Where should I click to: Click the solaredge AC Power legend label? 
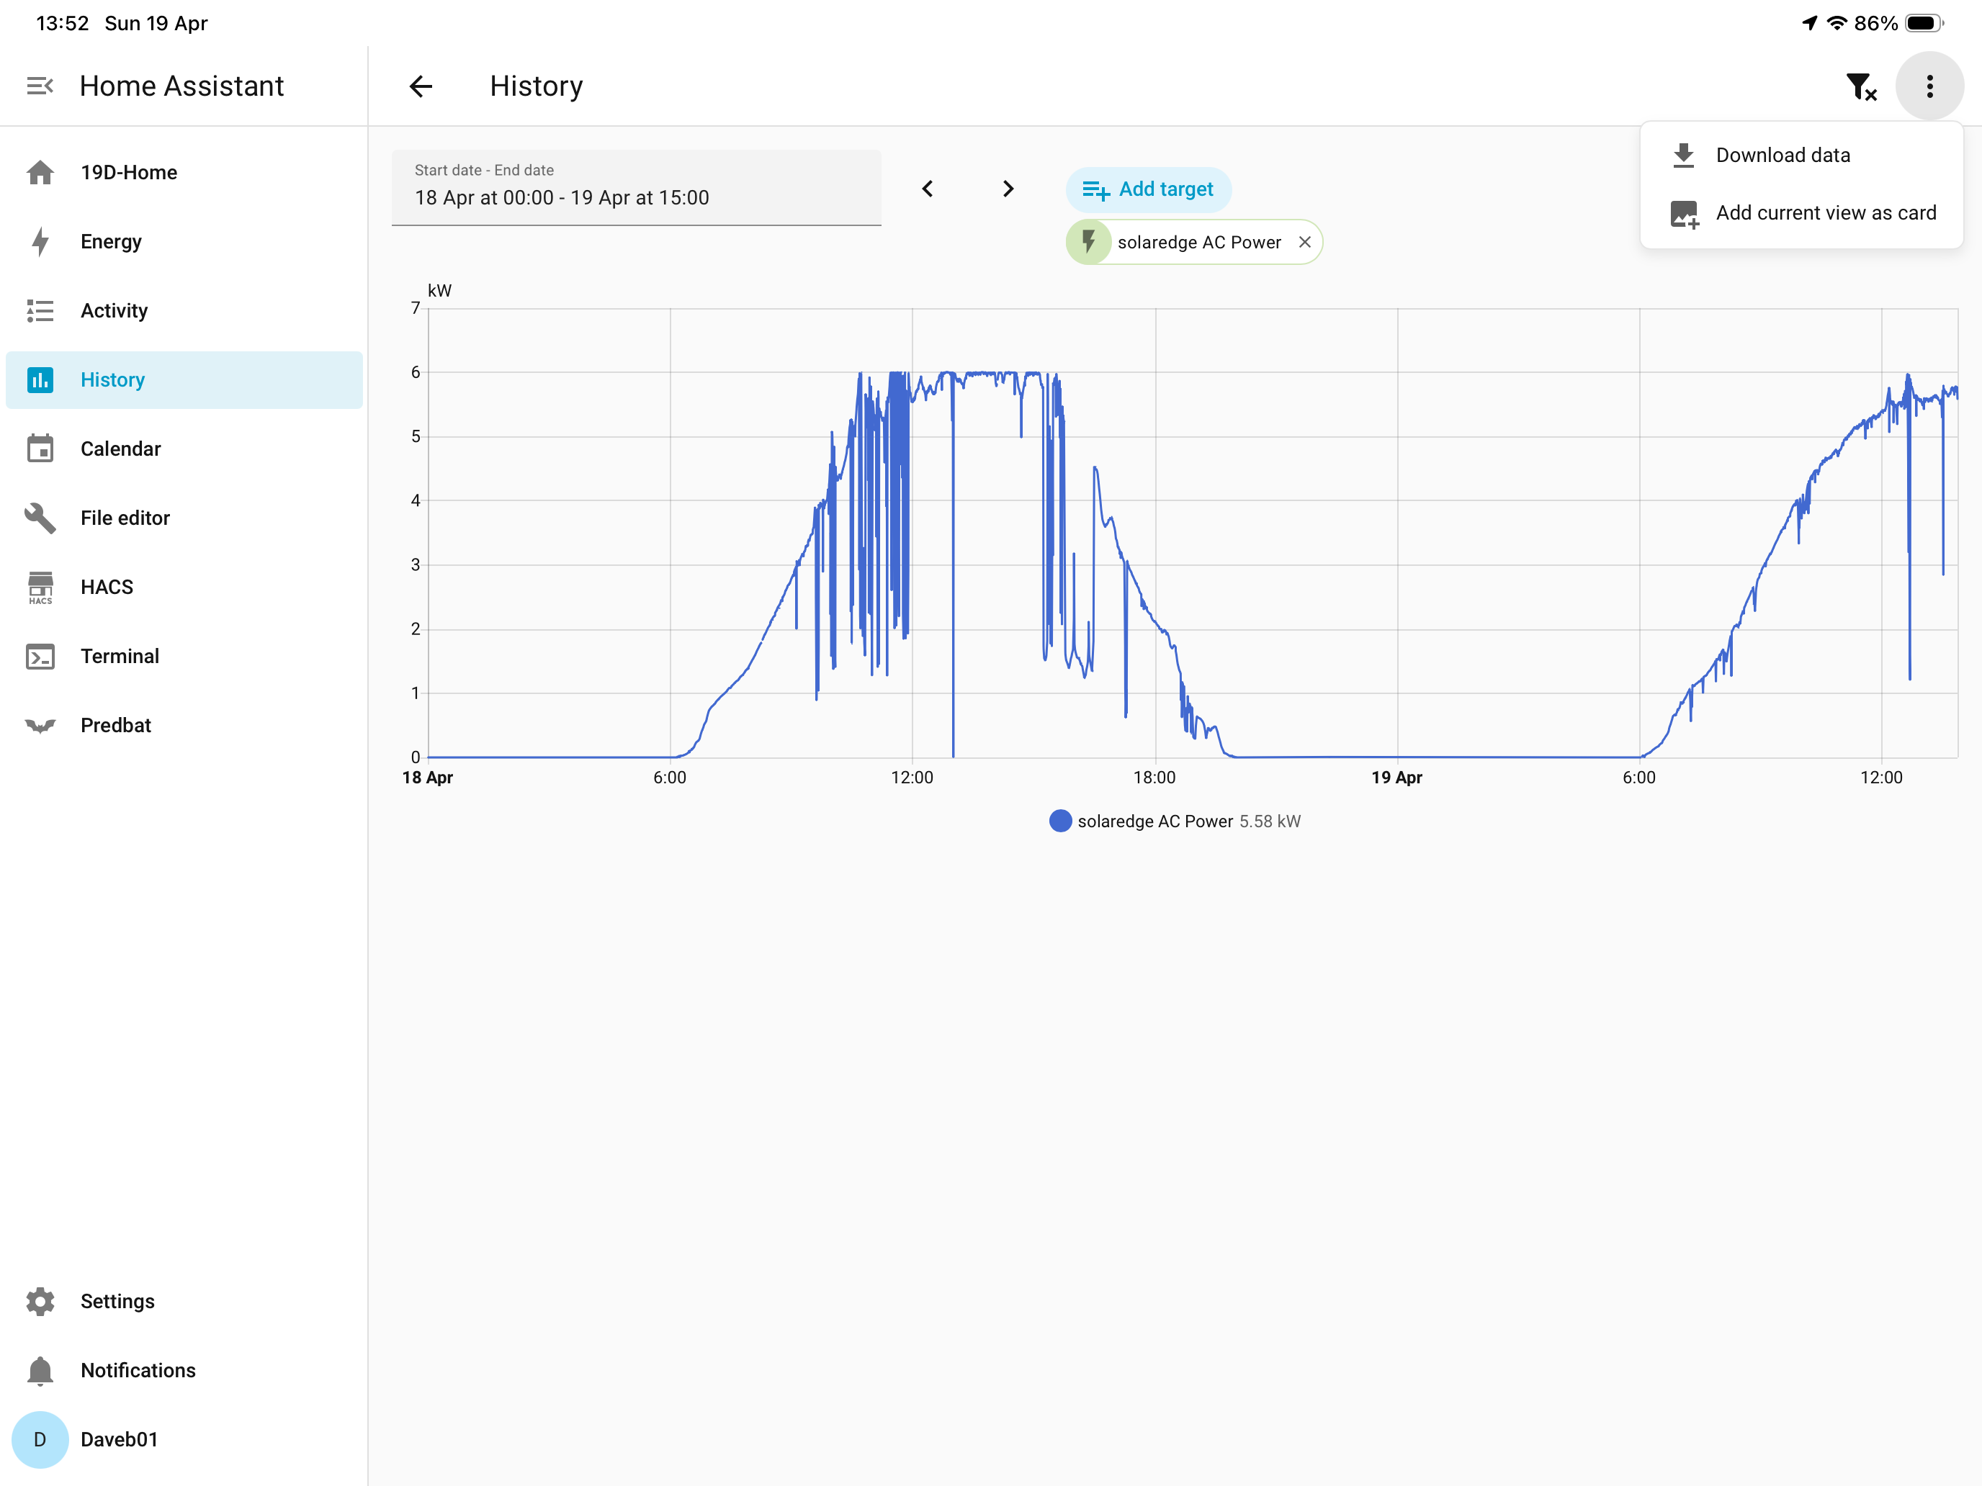(1155, 821)
